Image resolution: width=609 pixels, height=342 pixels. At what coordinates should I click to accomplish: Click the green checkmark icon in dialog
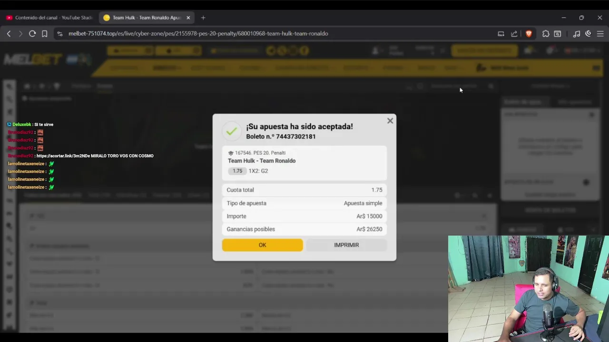point(231,132)
